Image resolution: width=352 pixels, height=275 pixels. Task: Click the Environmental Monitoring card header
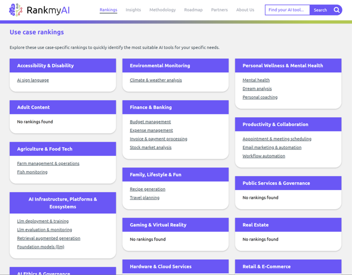tap(176, 65)
